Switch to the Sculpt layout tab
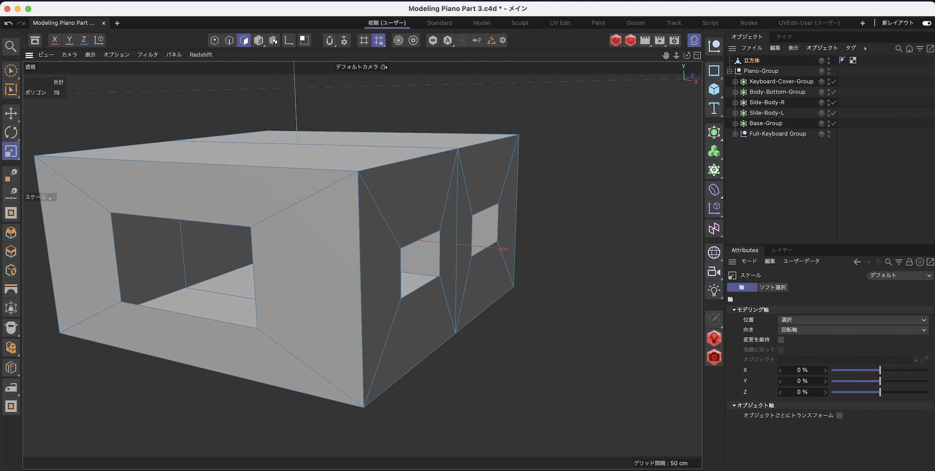 (x=519, y=23)
